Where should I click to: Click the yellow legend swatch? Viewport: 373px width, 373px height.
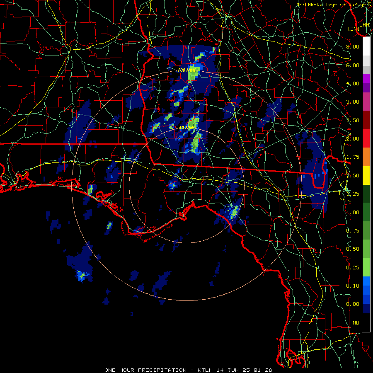pos(366,176)
